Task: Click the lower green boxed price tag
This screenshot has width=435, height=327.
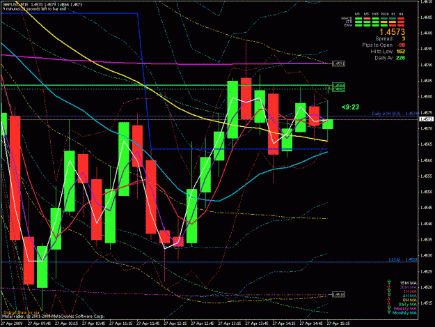Action: click(x=338, y=89)
